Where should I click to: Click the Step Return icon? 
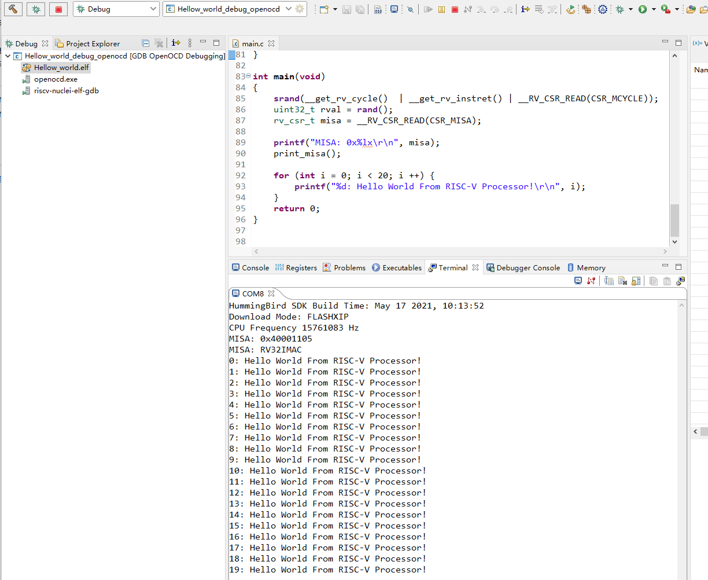point(508,9)
